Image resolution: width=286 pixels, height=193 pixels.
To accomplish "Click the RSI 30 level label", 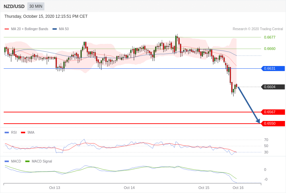I will coord(266,152).
